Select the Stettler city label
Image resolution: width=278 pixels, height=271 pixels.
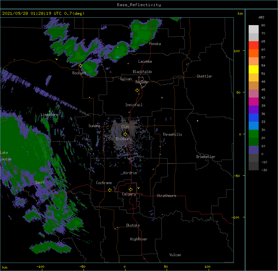204,76
